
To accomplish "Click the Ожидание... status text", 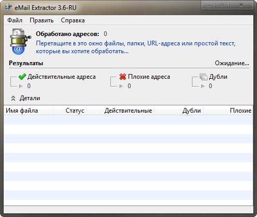I will pyautogui.click(x=232, y=63).
